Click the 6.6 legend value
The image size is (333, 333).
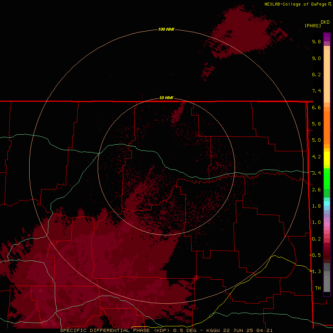click(316, 107)
